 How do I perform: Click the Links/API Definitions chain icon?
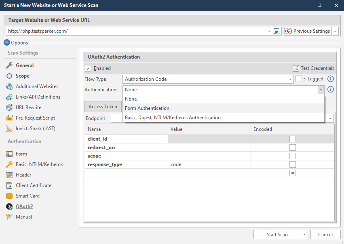9,97
